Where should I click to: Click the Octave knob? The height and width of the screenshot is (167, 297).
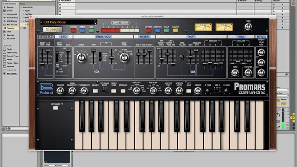(198, 91)
